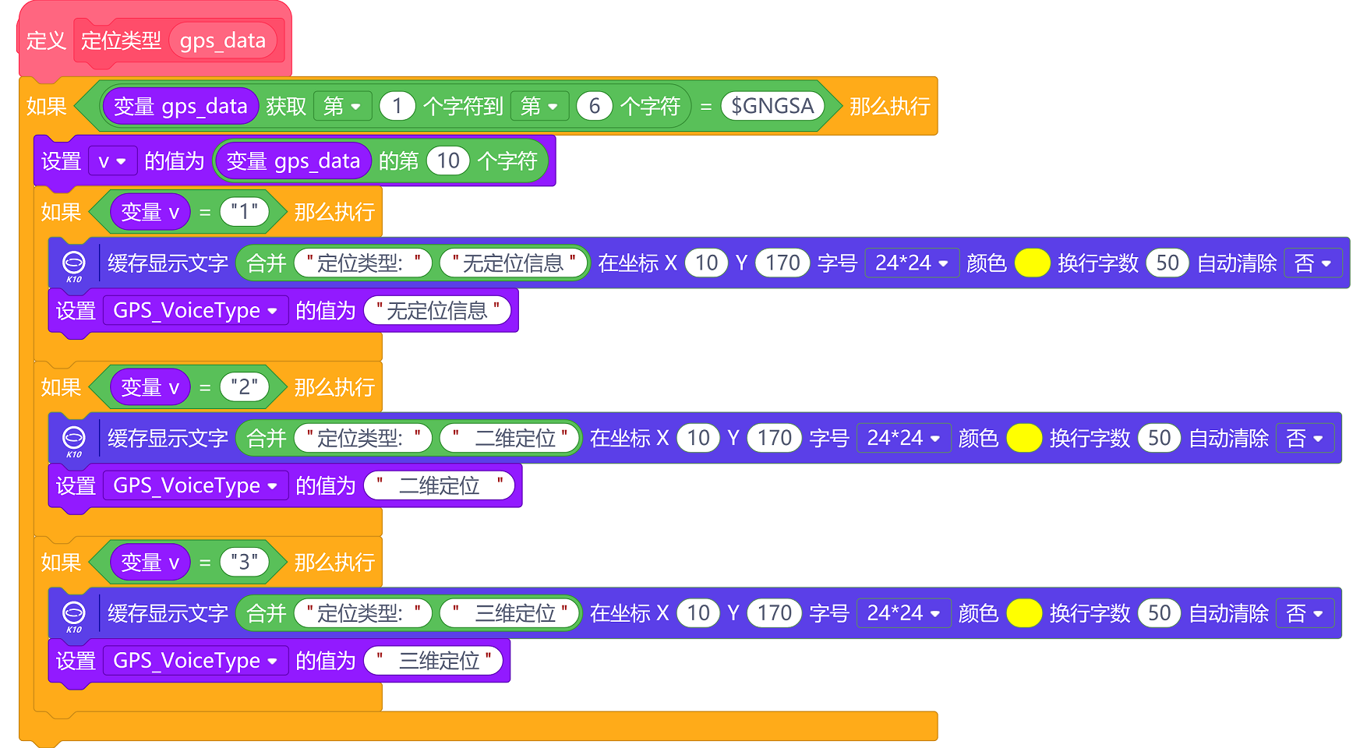Open the first "第" dropdown before 1
The width and height of the screenshot is (1367, 748).
[x=342, y=106]
